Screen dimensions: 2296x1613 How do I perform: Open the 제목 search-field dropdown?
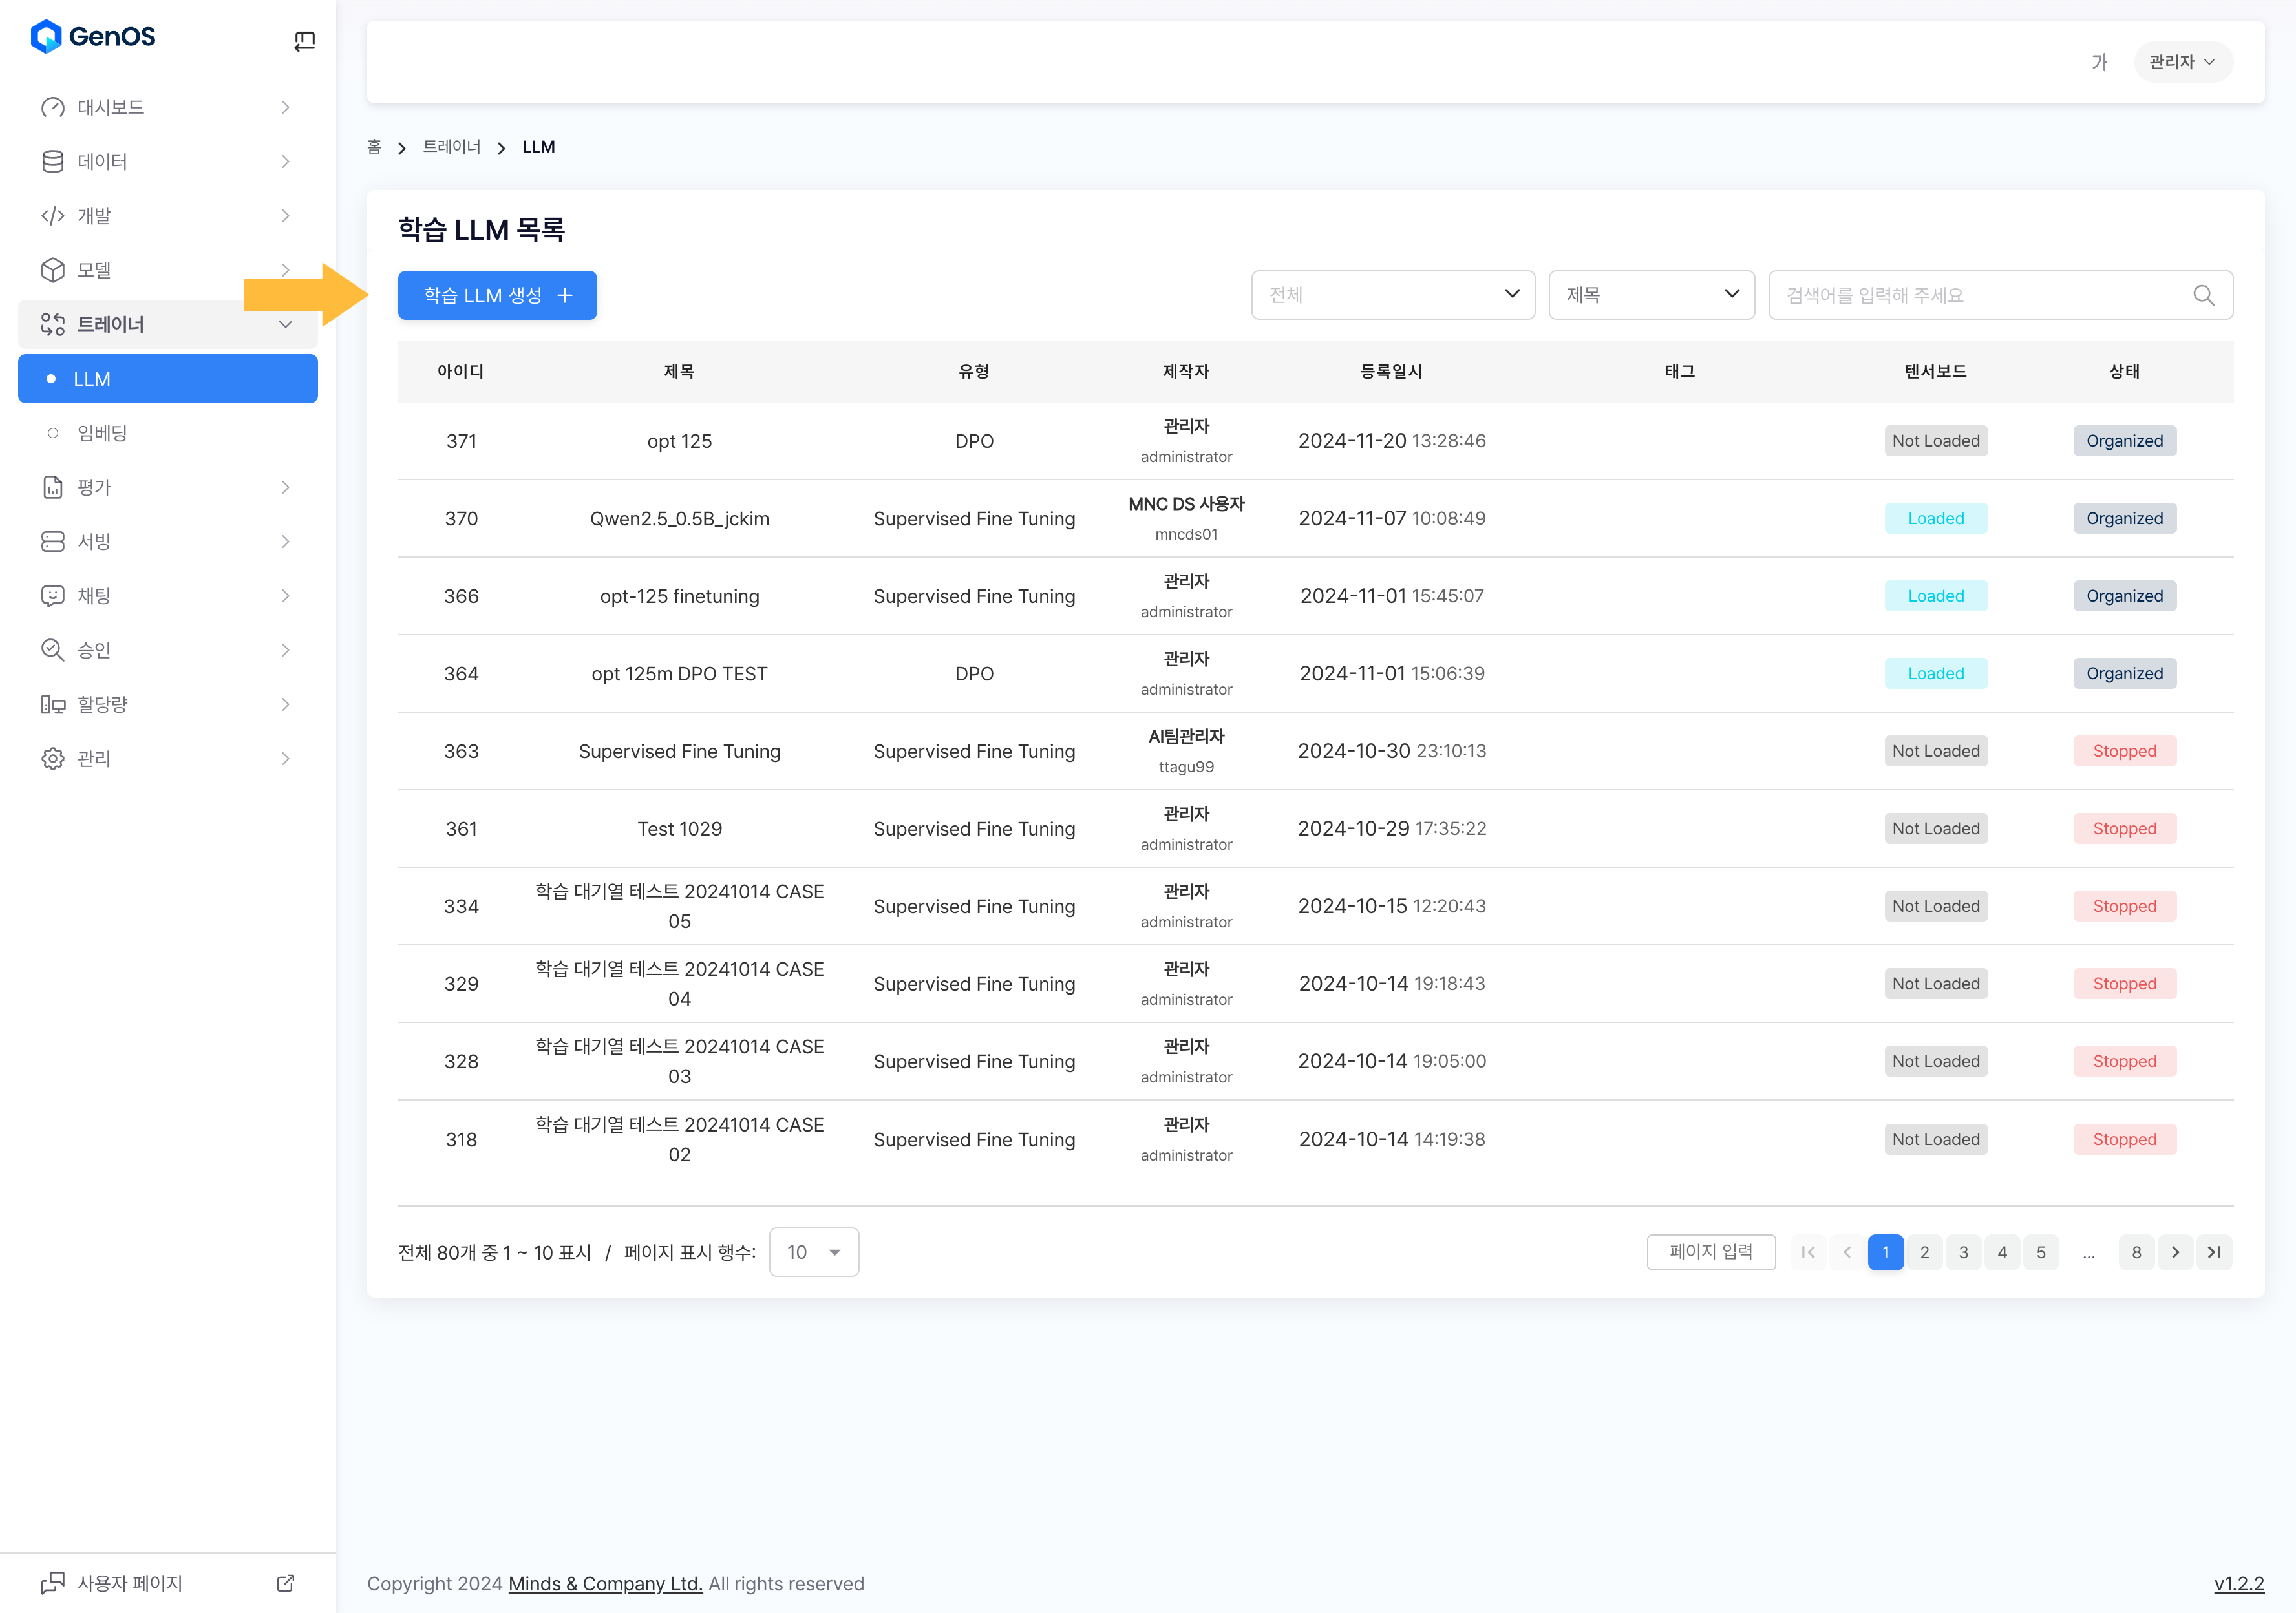point(1651,295)
